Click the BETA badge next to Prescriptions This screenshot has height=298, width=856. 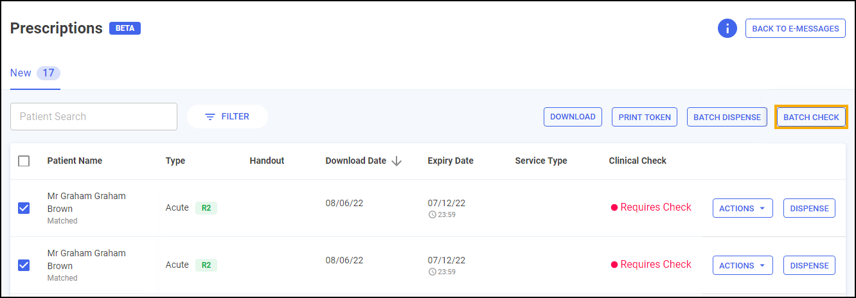tap(125, 28)
